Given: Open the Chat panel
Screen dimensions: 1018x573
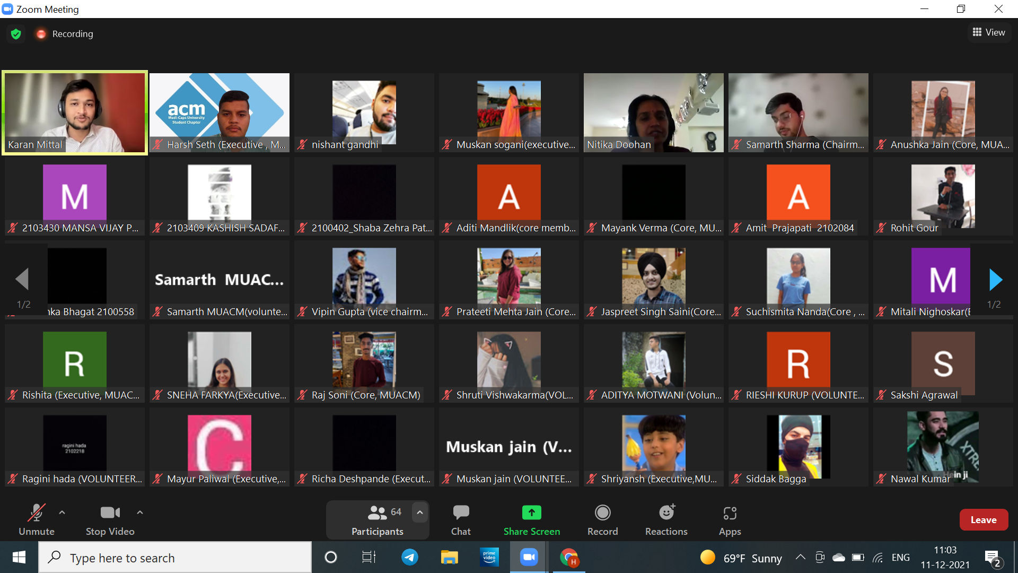Looking at the screenshot, I should tap(461, 520).
